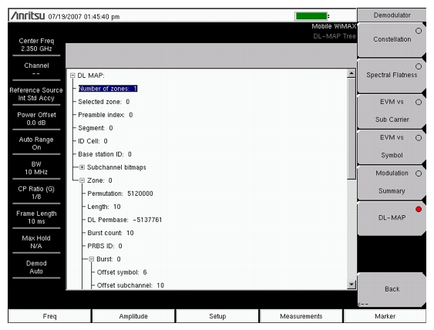
Task: Click the Demod Auto readout
Action: click(36, 267)
